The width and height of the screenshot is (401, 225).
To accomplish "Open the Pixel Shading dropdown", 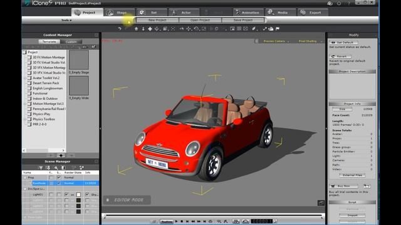I will coord(310,41).
